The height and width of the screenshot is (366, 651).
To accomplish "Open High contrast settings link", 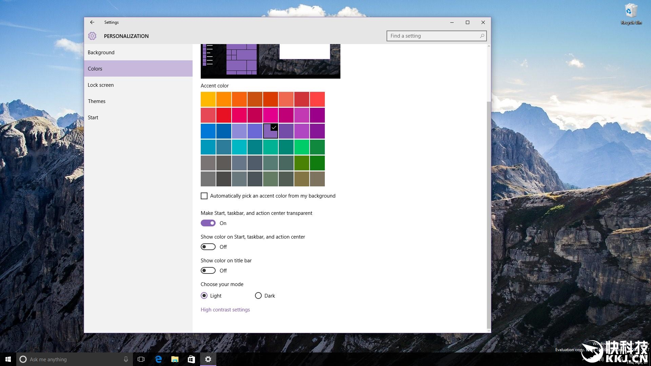I will [225, 310].
